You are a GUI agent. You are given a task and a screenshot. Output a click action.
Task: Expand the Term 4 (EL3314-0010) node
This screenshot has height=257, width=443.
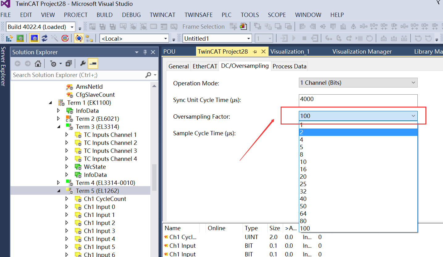click(x=59, y=183)
